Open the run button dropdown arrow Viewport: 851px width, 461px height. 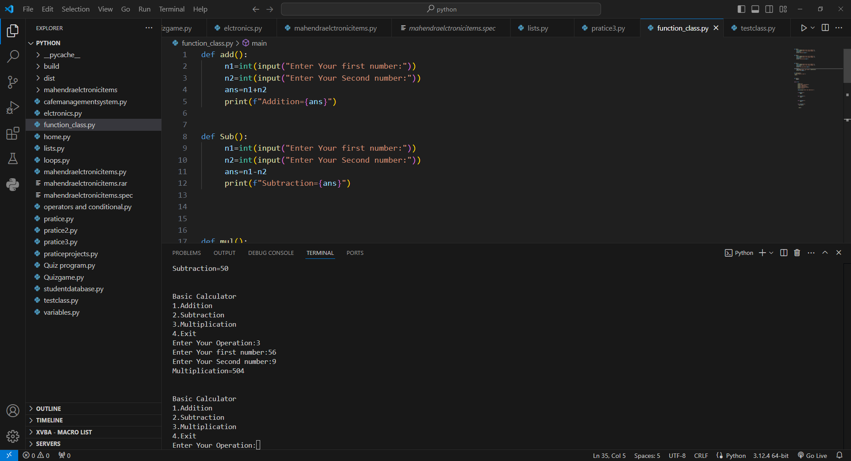click(x=813, y=28)
